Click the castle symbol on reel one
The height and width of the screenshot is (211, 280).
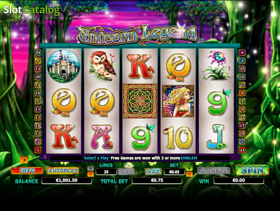click(63, 66)
